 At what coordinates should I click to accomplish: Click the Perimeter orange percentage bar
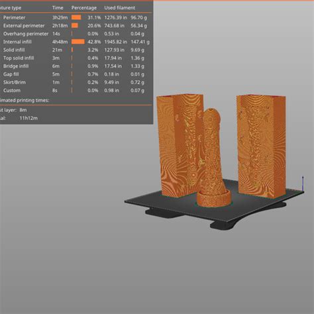pos(76,17)
